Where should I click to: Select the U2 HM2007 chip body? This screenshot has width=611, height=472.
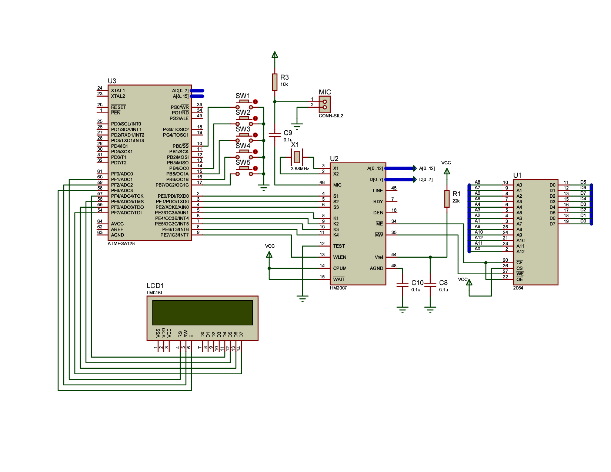358,224
